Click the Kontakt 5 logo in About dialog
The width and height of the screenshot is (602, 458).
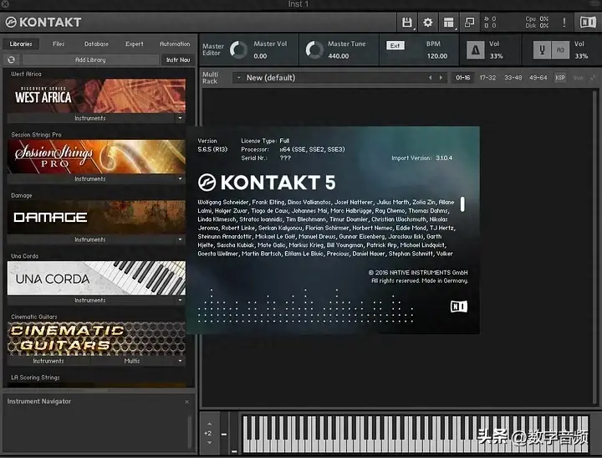click(x=267, y=183)
